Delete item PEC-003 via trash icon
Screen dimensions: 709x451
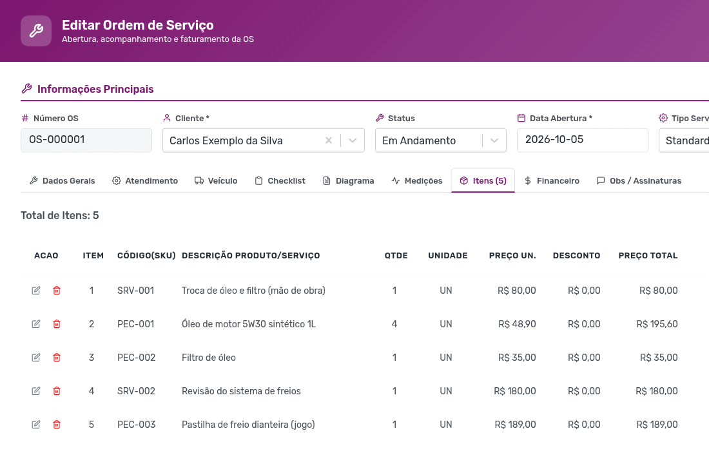pyautogui.click(x=57, y=425)
